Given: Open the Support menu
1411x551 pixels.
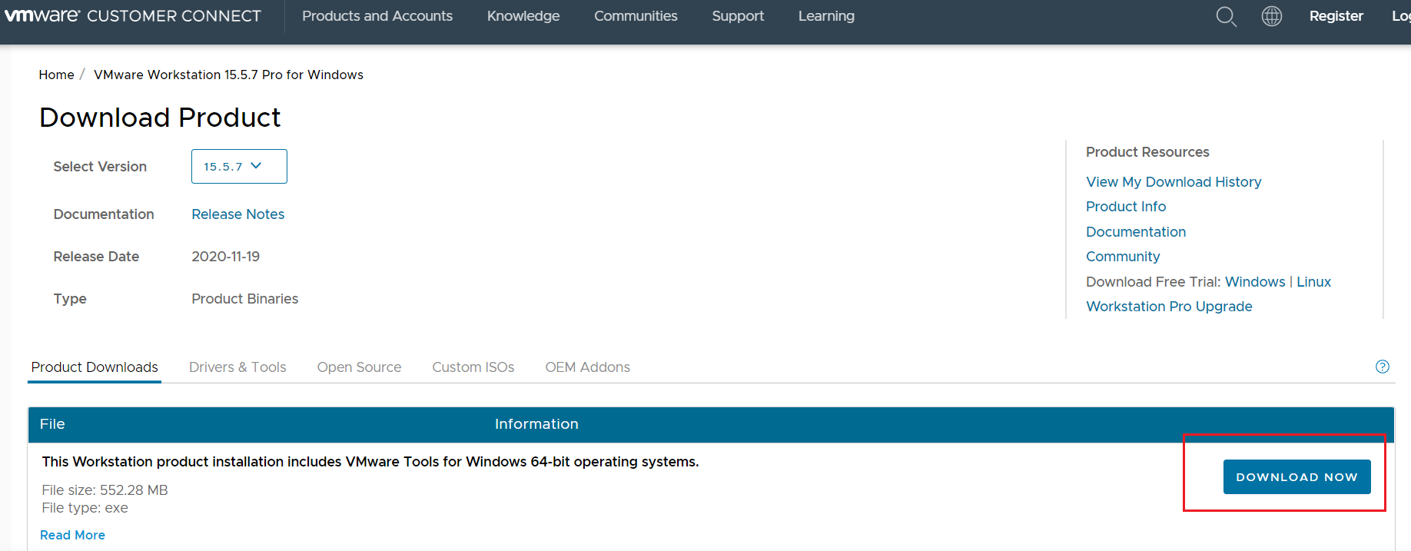Looking at the screenshot, I should tap(738, 16).
